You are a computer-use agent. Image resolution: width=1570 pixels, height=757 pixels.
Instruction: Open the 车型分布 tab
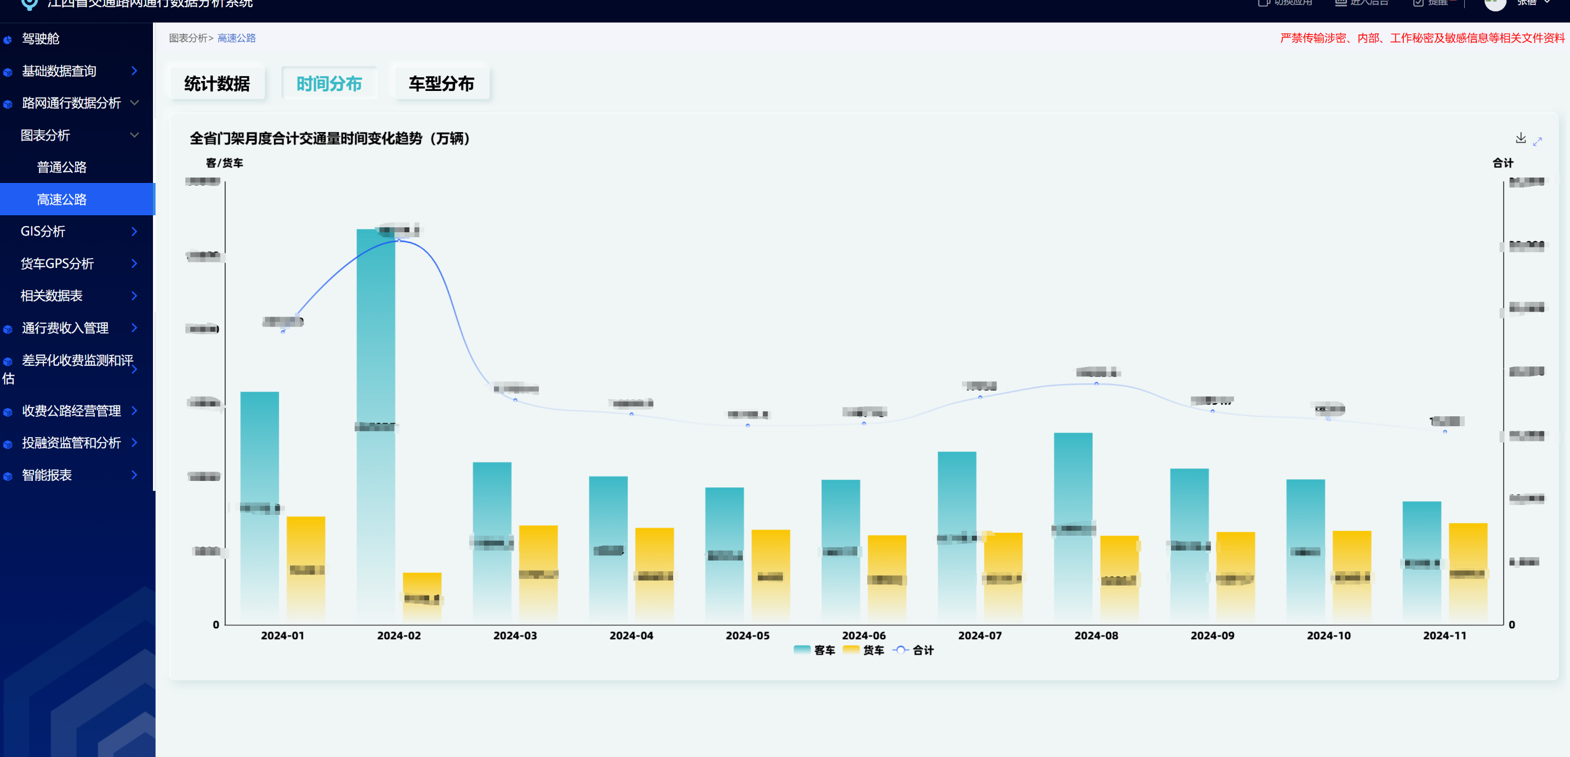[441, 83]
